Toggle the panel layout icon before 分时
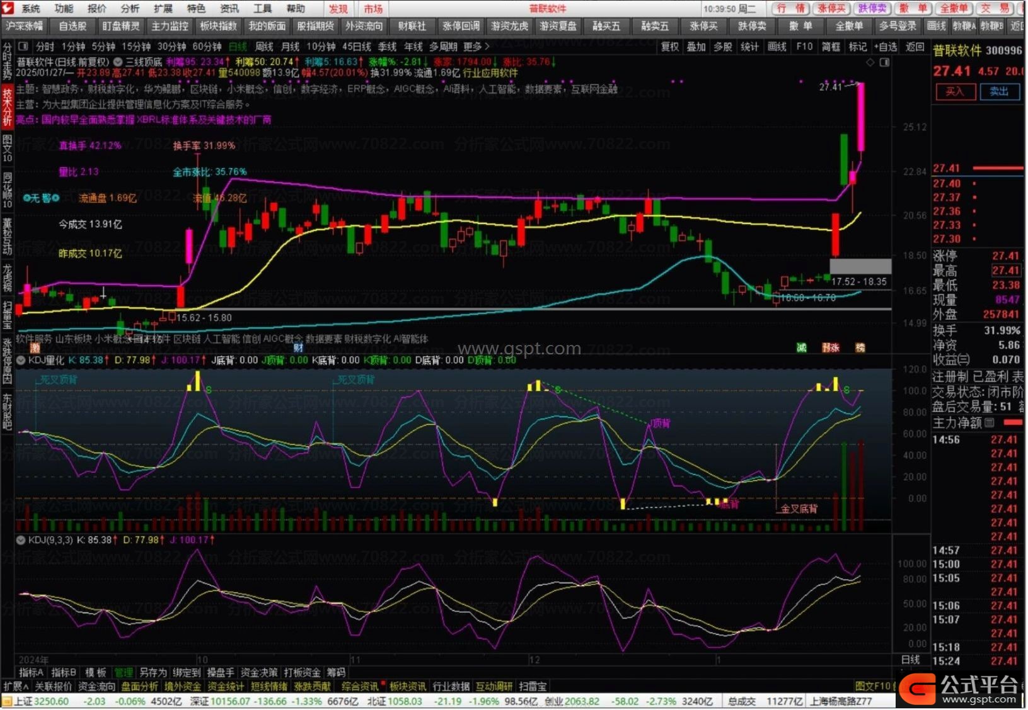The height and width of the screenshot is (710, 1028). 23,47
